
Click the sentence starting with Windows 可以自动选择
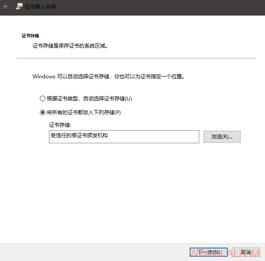tap(108, 77)
